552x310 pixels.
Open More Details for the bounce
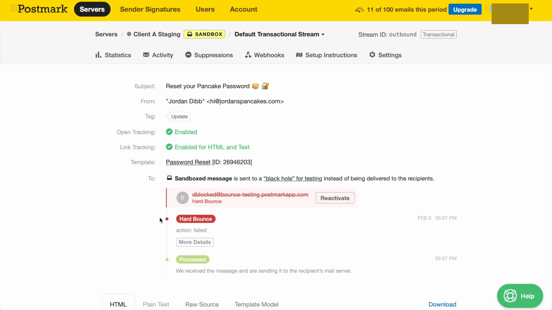click(x=194, y=242)
